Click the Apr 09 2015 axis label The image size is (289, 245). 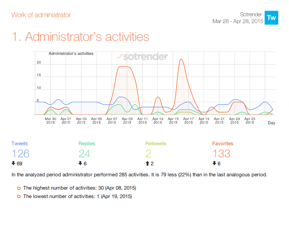[127, 121]
